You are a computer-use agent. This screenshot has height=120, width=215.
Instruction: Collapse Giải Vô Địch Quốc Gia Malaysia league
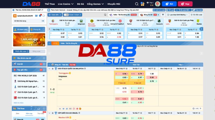tap(49, 69)
